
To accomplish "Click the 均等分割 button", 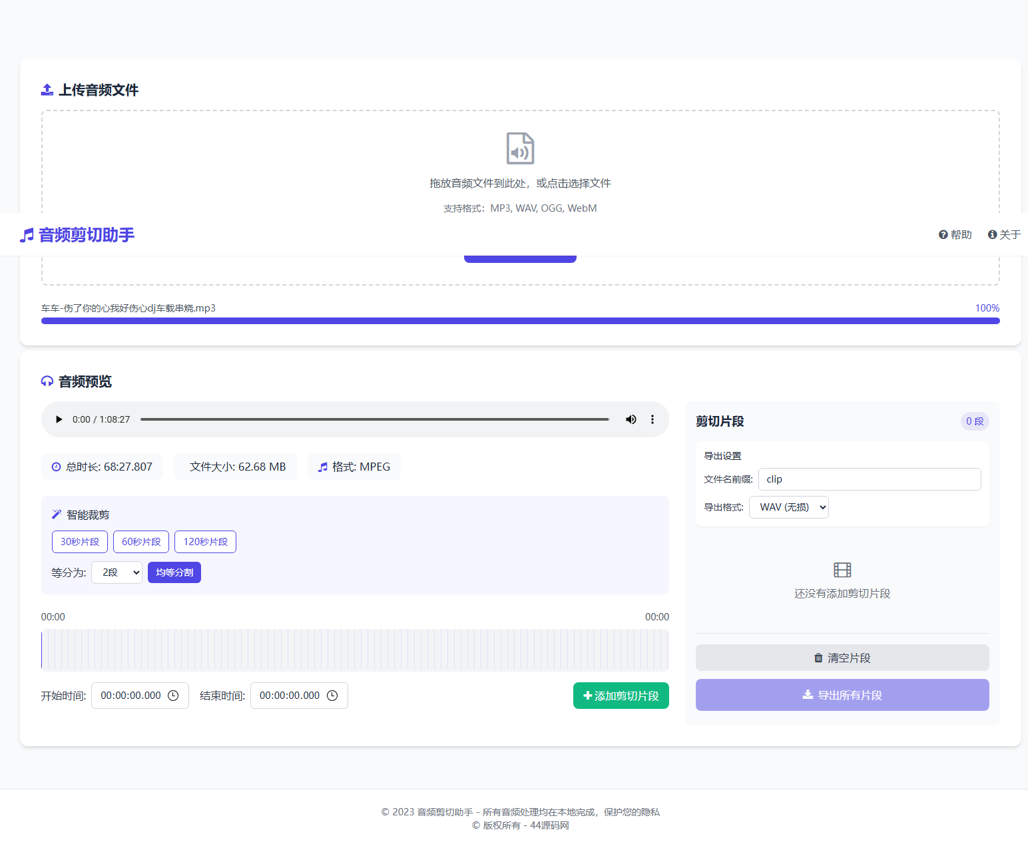I will (174, 572).
